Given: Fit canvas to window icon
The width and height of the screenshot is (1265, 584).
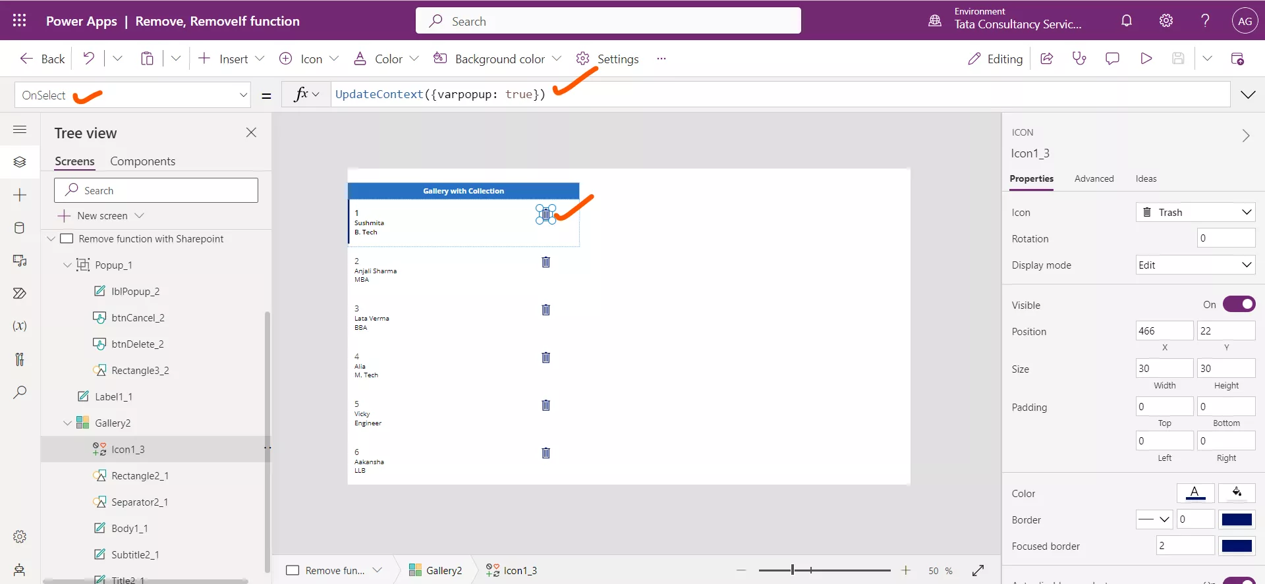Looking at the screenshot, I should [978, 570].
